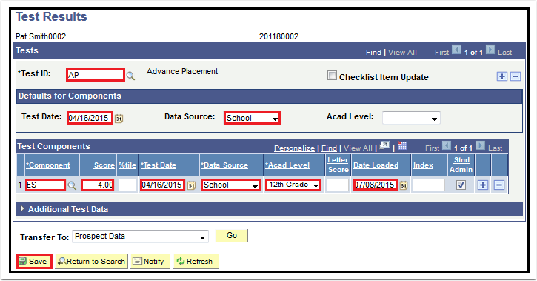
Task: Click Save button
Action: pyautogui.click(x=34, y=262)
